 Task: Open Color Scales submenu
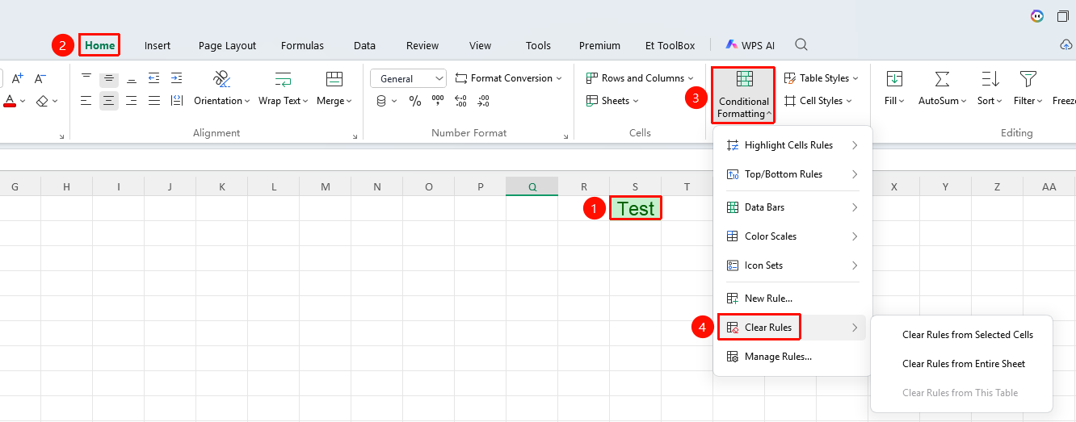[792, 236]
